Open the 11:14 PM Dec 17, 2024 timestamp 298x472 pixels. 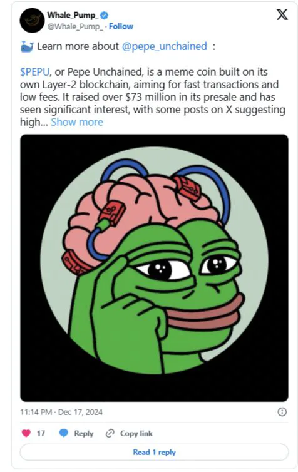pos(61,412)
